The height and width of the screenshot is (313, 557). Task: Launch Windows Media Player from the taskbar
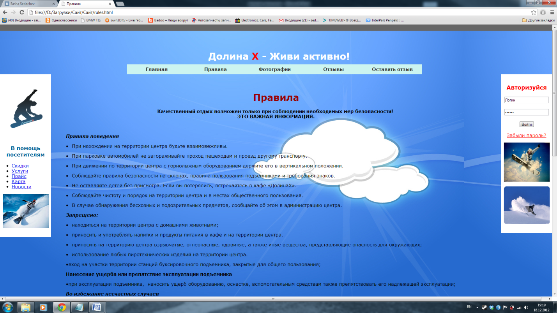tap(43, 307)
